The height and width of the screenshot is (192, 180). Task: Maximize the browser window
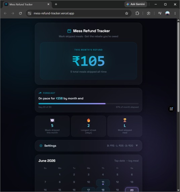(x=165, y=4)
